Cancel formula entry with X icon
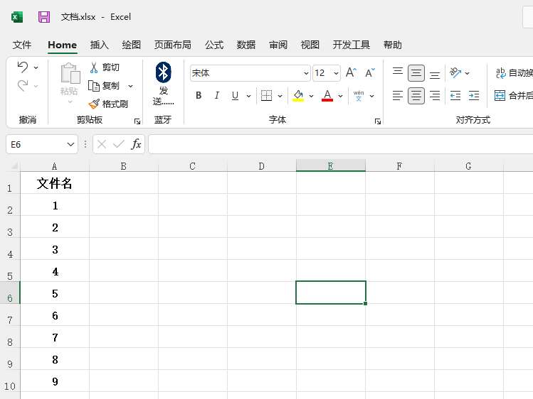The height and width of the screenshot is (399, 533). [102, 144]
